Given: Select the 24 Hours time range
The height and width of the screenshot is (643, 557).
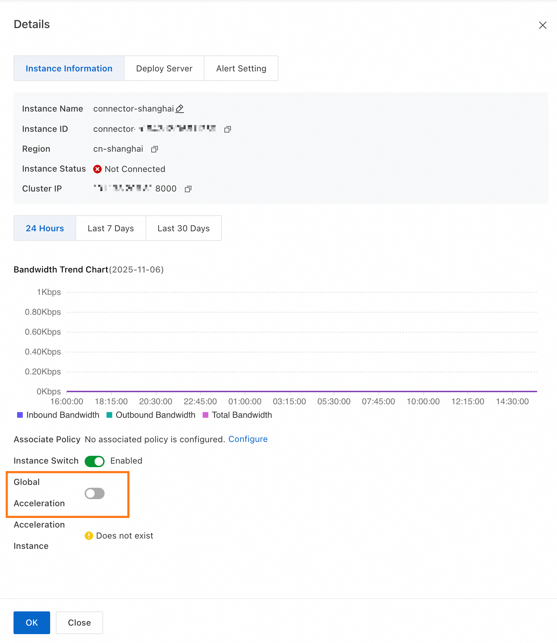Looking at the screenshot, I should 45,228.
